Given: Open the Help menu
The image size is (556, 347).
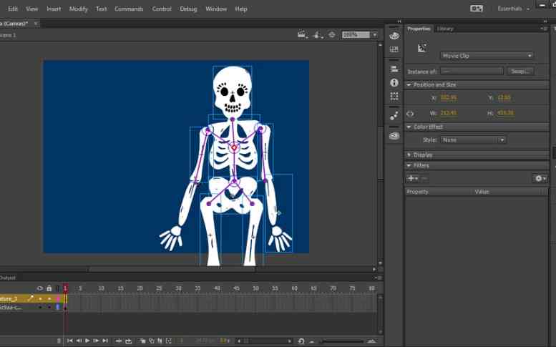Looking at the screenshot, I should (241, 9).
